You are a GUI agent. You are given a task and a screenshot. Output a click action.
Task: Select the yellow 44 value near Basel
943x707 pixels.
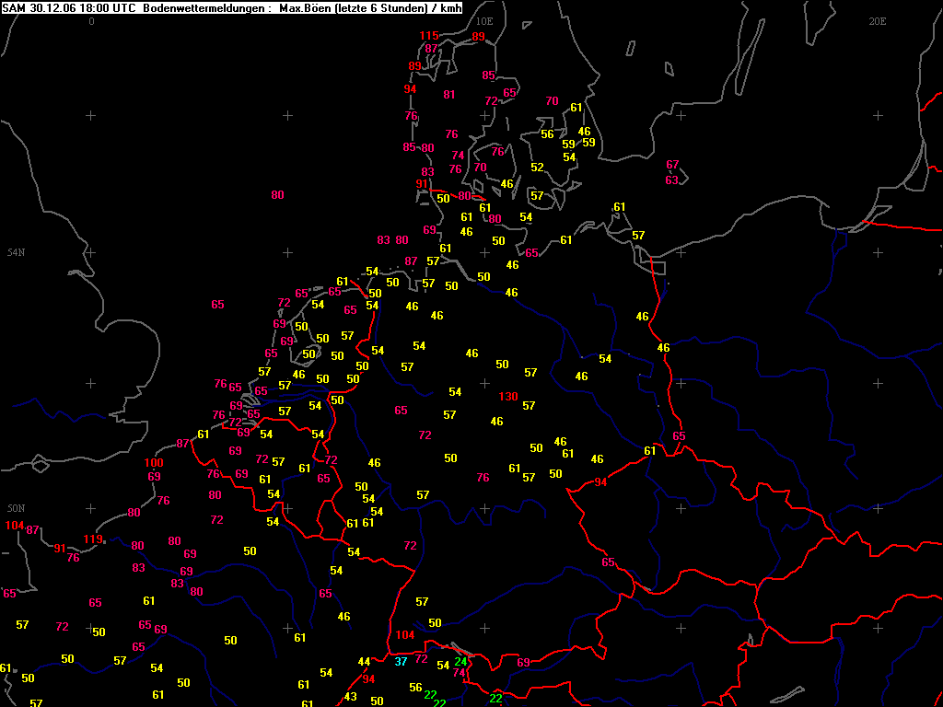[364, 662]
